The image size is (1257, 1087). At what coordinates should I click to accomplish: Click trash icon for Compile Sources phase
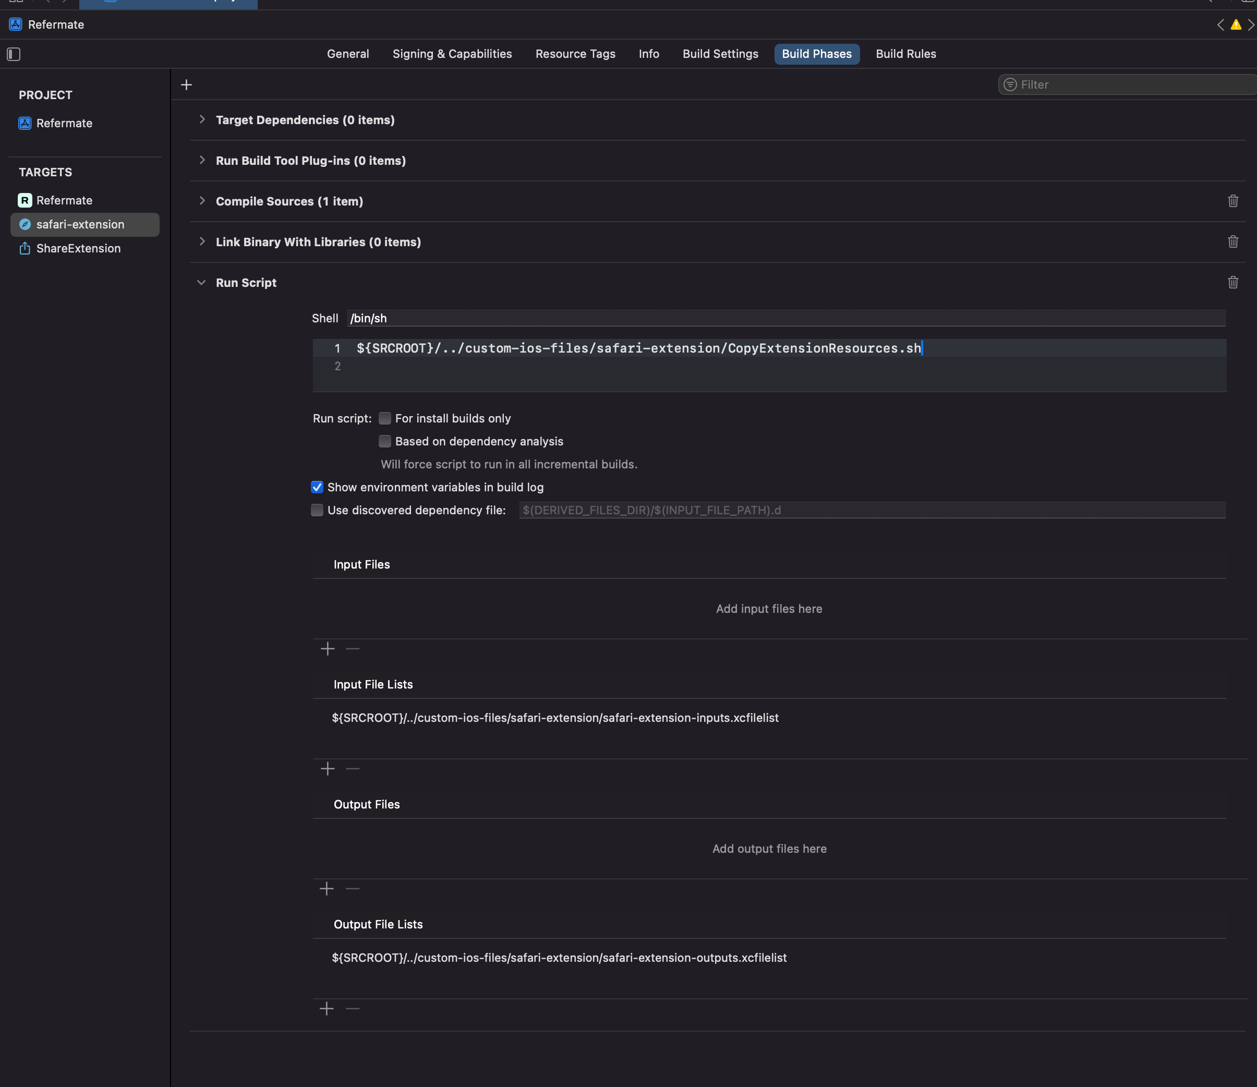[1232, 201]
